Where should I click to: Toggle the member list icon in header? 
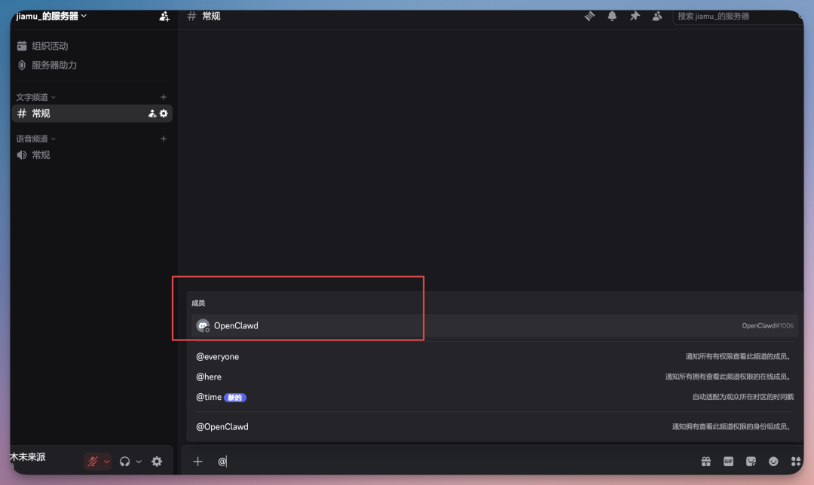click(x=657, y=16)
